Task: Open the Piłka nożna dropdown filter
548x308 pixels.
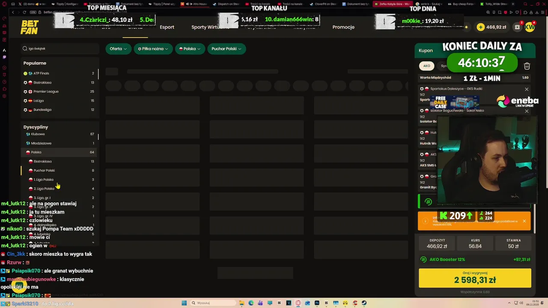Action: tap(153, 49)
